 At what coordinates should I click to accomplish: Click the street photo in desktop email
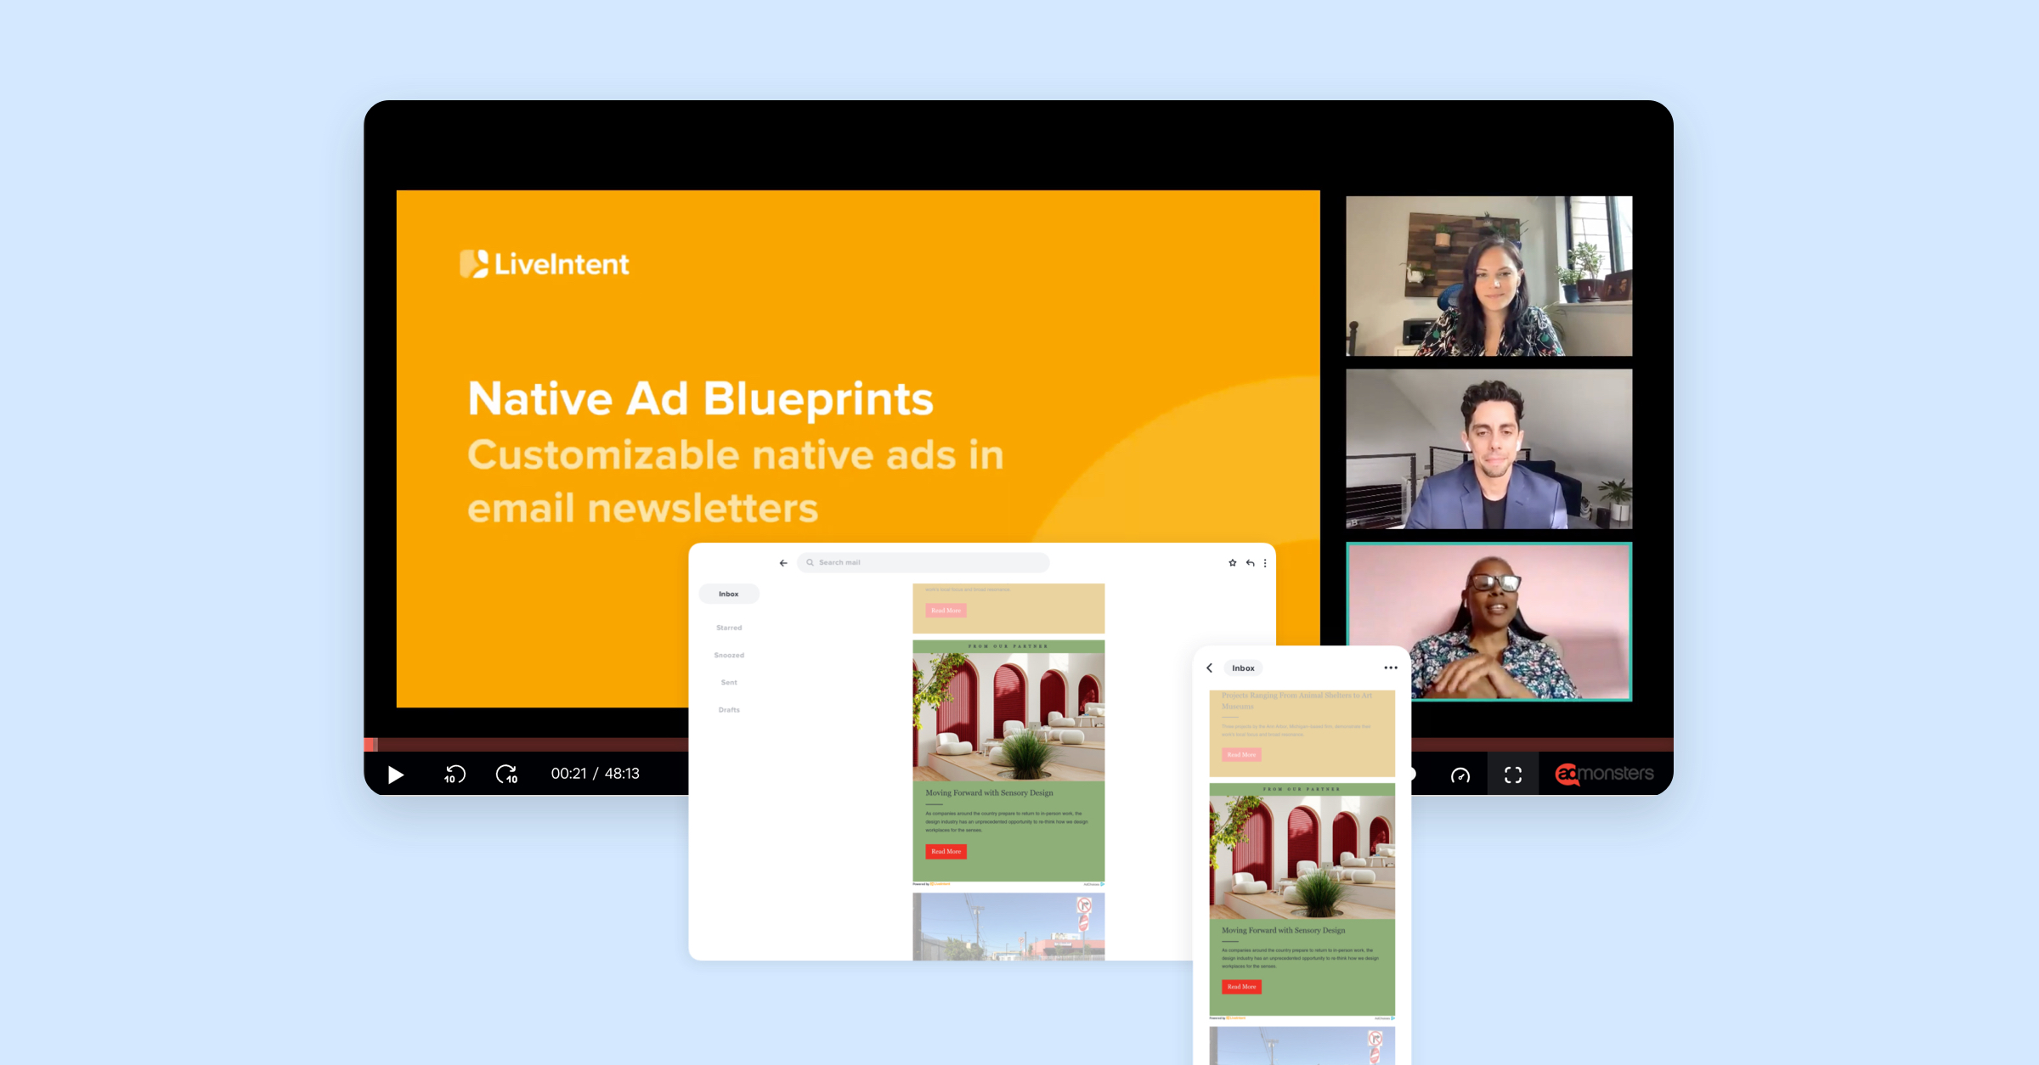pyautogui.click(x=1008, y=927)
